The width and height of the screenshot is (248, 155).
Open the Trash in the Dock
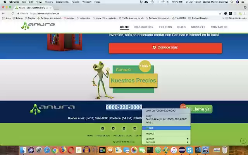(x=225, y=150)
